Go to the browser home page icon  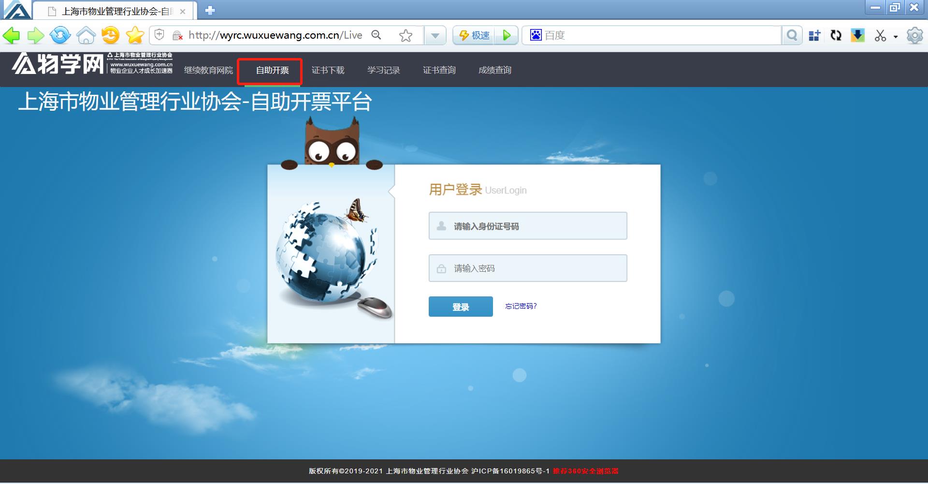click(86, 35)
